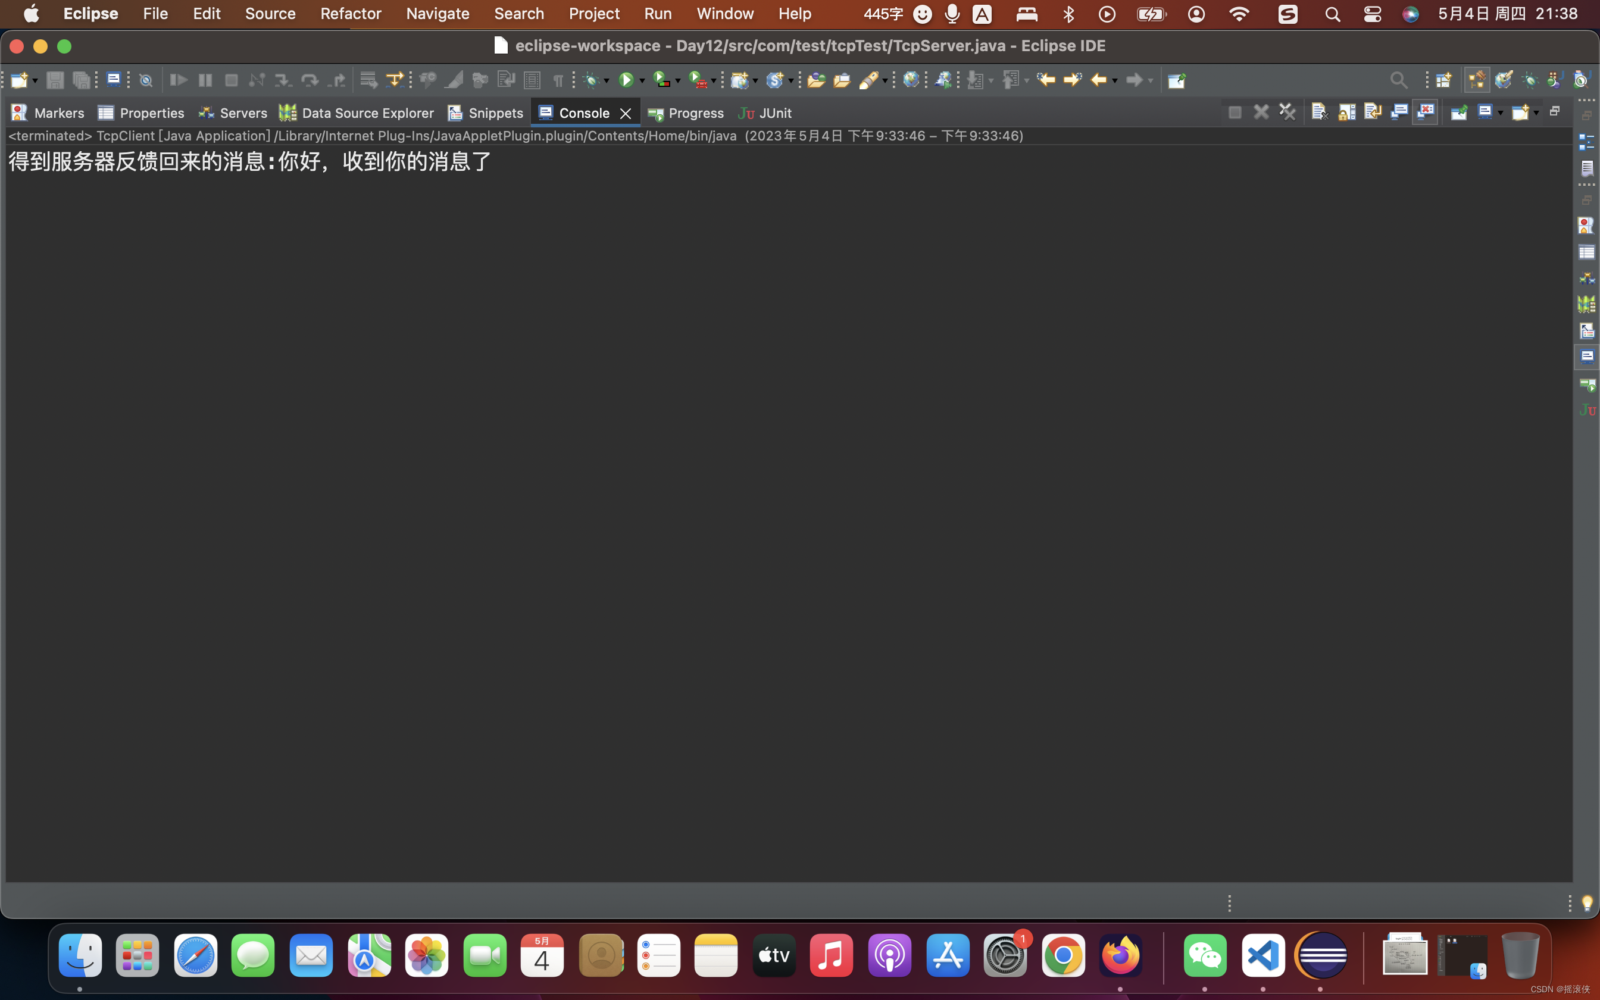Screen dimensions: 1600x1000
Task: Open the New dropdown arrow in toolbar
Action: pyautogui.click(x=35, y=81)
